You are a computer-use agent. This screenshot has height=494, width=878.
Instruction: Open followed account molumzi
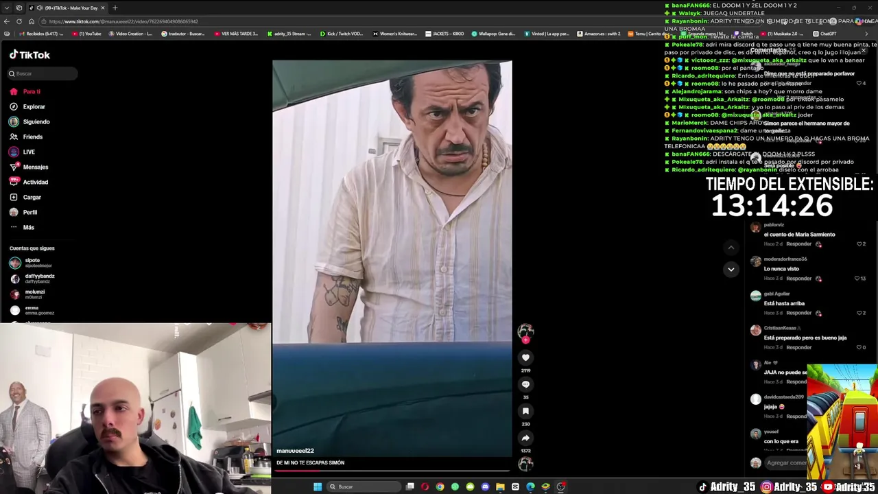pos(27,294)
